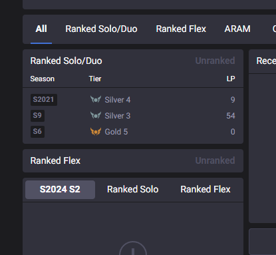The height and width of the screenshot is (255, 276).
Task: Switch to the ARAM tab
Action: click(x=237, y=29)
